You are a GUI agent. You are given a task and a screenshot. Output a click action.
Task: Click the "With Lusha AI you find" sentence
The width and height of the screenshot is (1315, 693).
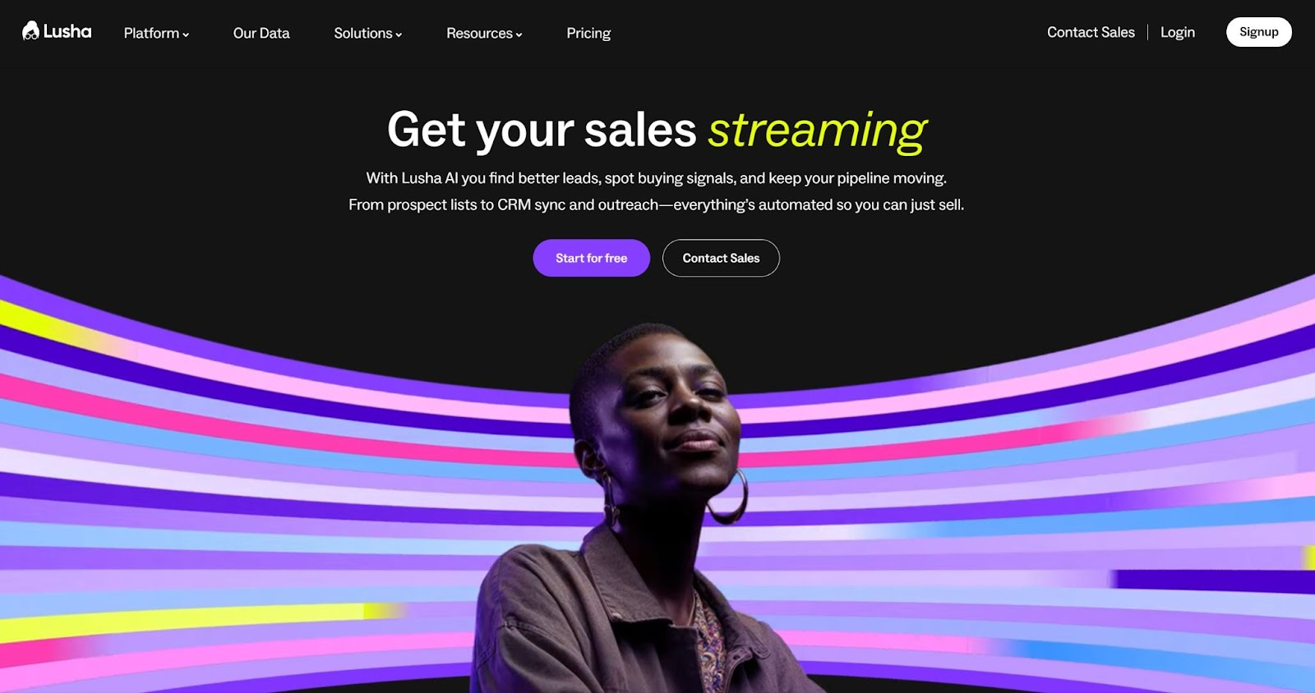656,177
